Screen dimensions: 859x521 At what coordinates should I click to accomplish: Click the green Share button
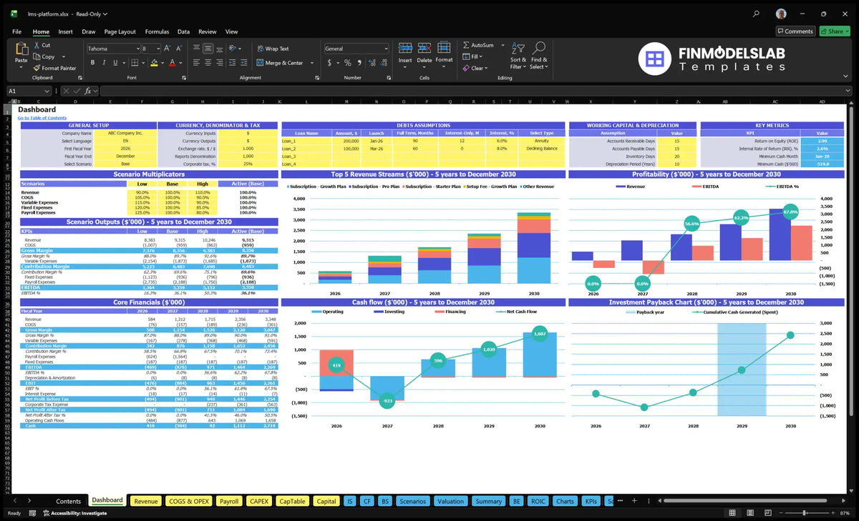834,31
